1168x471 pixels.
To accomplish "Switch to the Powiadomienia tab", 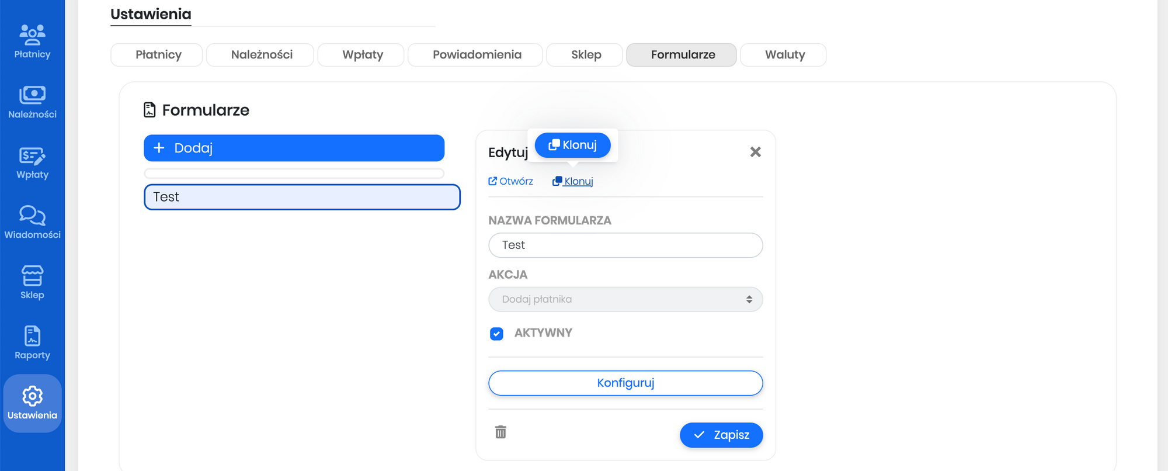I will 477,55.
